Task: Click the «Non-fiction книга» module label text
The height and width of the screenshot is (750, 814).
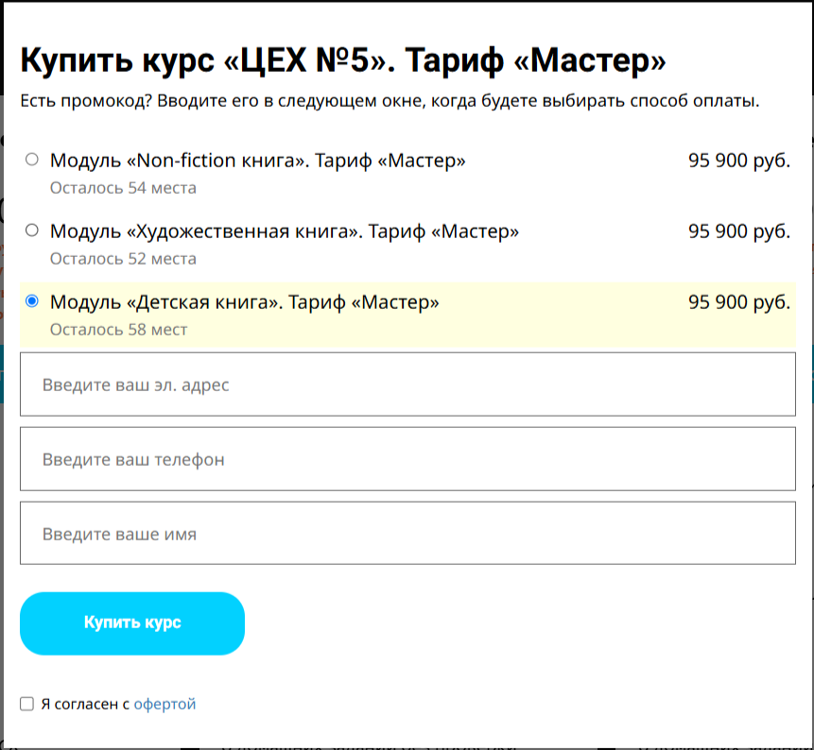Action: coord(257,161)
